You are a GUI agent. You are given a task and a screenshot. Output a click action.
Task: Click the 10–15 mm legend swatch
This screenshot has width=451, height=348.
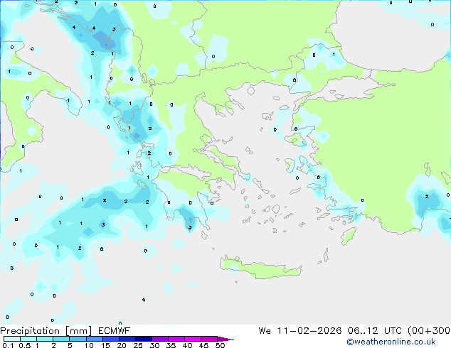tap(94, 339)
